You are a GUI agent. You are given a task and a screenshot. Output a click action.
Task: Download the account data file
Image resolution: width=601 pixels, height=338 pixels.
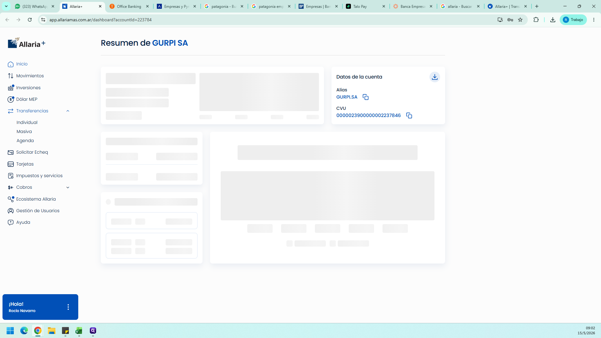point(434,77)
